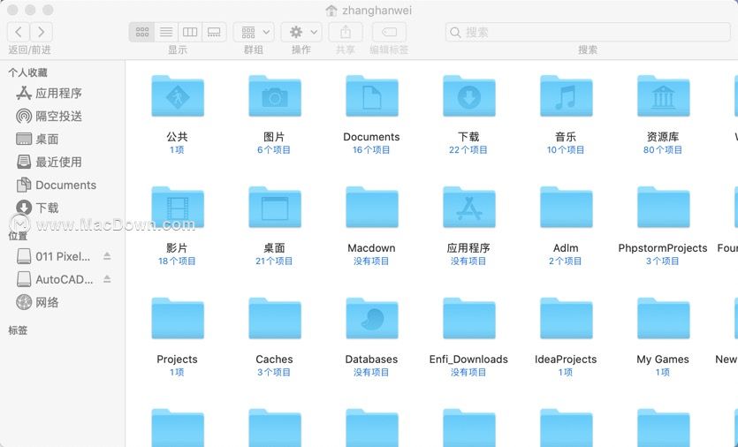Switch to list view mode
The height and width of the screenshot is (447, 738).
coord(165,32)
